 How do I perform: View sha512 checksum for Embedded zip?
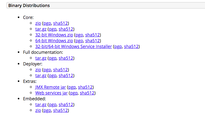click(60, 110)
